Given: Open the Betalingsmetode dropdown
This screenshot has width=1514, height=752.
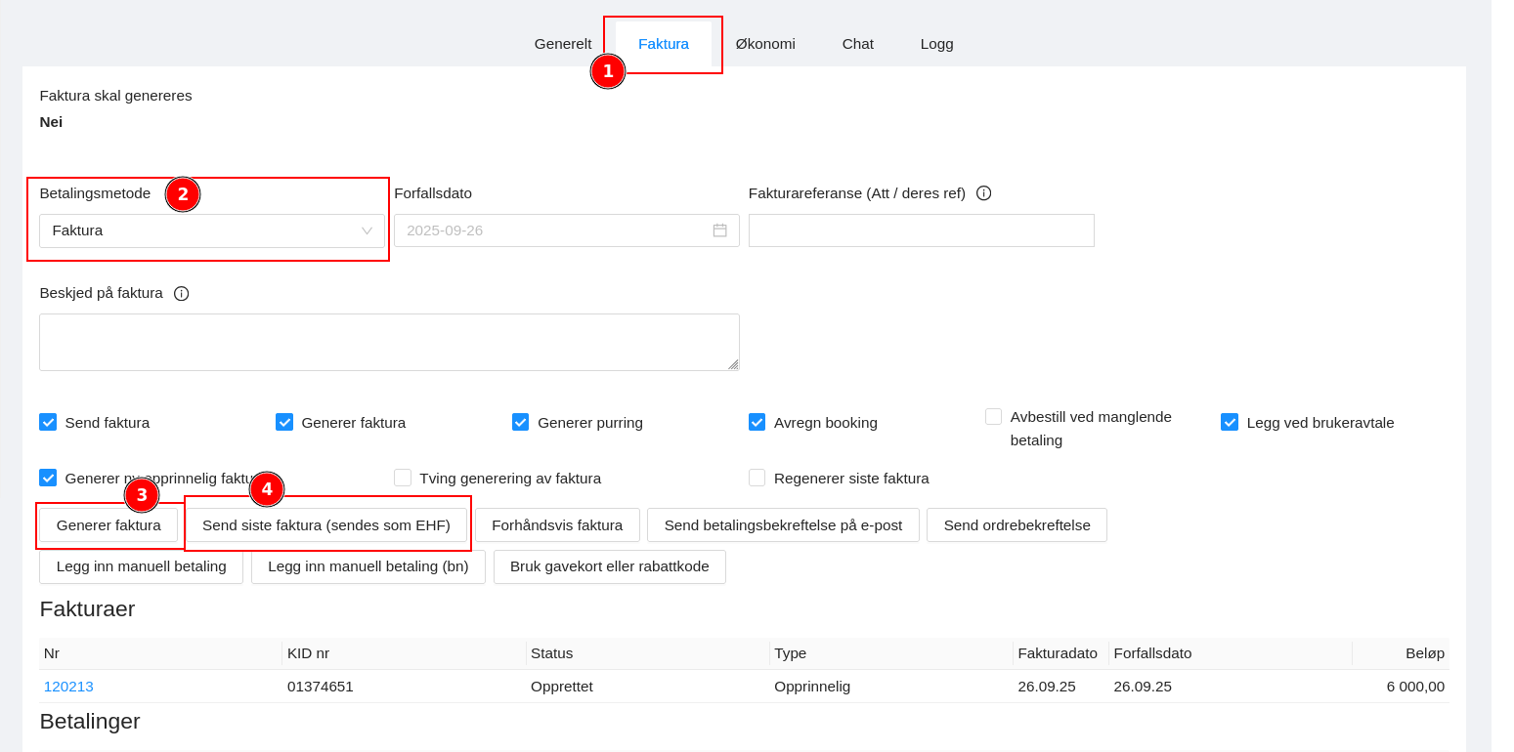Looking at the screenshot, I should point(212,230).
